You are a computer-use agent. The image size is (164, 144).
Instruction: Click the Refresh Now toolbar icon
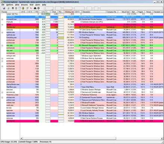8,8
